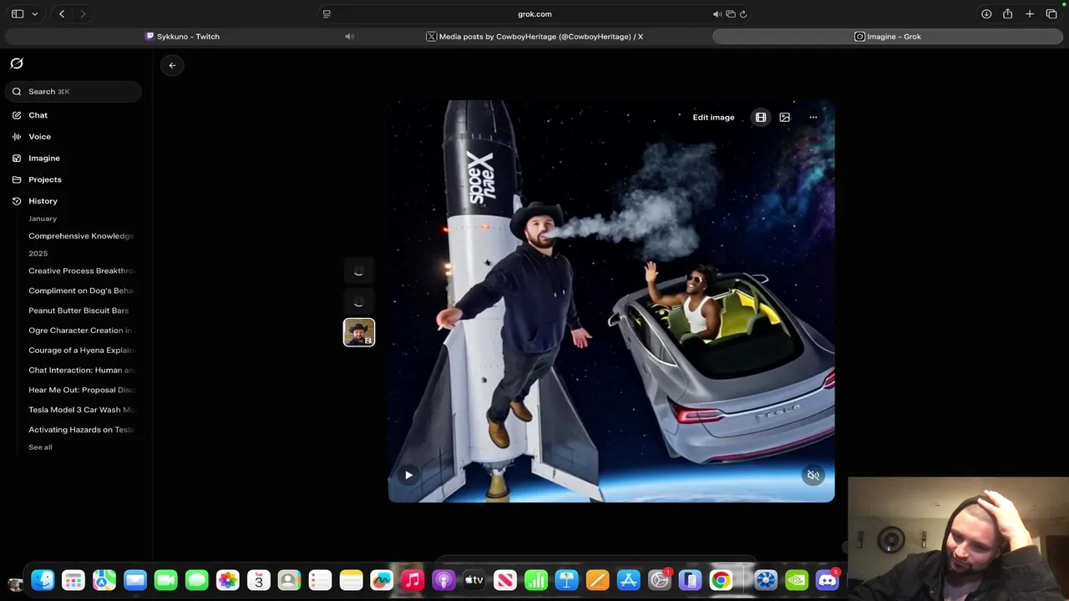Open Google Chrome from the dock

722,580
